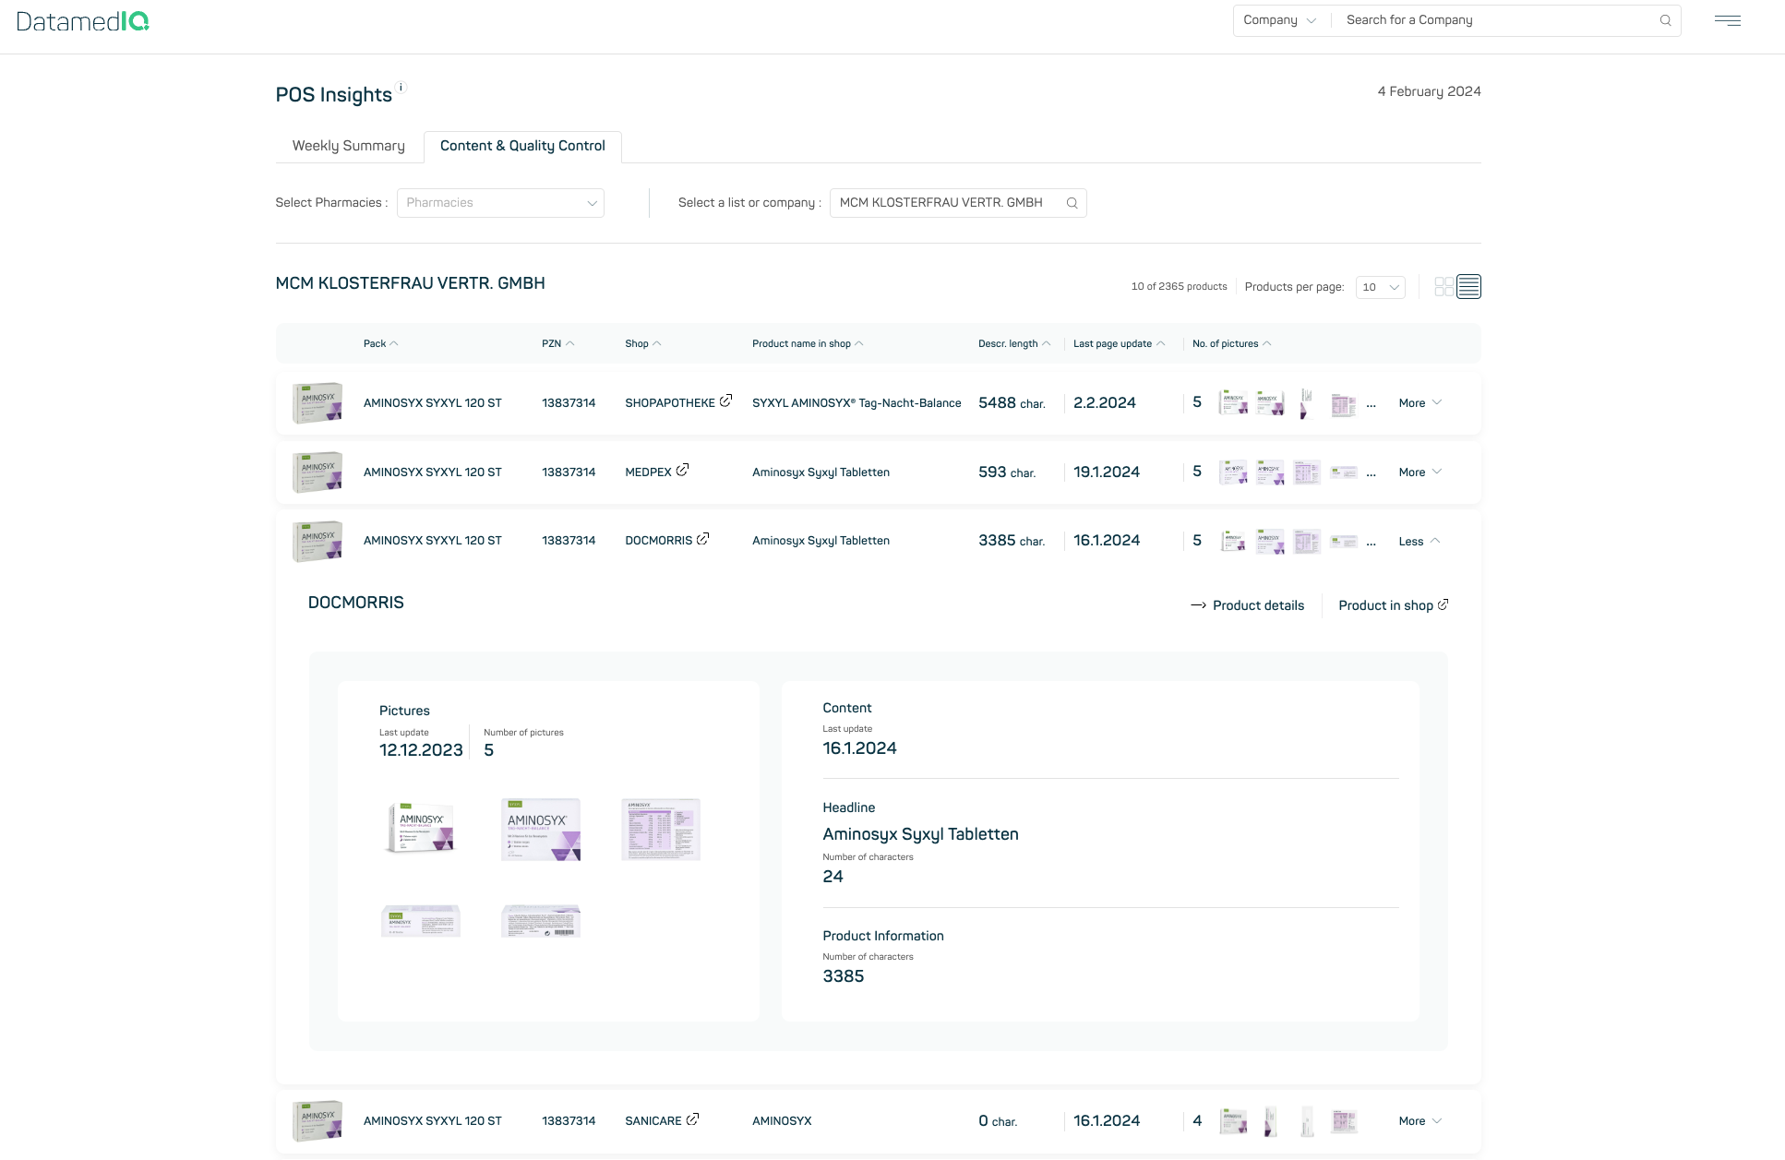
Task: Expand More for SHOPAPOTHEKE row
Action: [x=1420, y=403]
